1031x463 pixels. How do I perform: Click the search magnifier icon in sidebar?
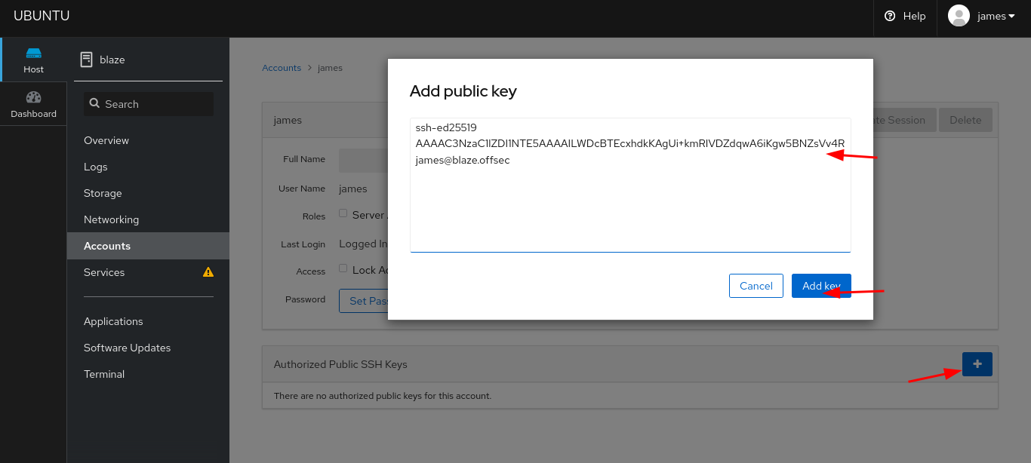tap(95, 104)
